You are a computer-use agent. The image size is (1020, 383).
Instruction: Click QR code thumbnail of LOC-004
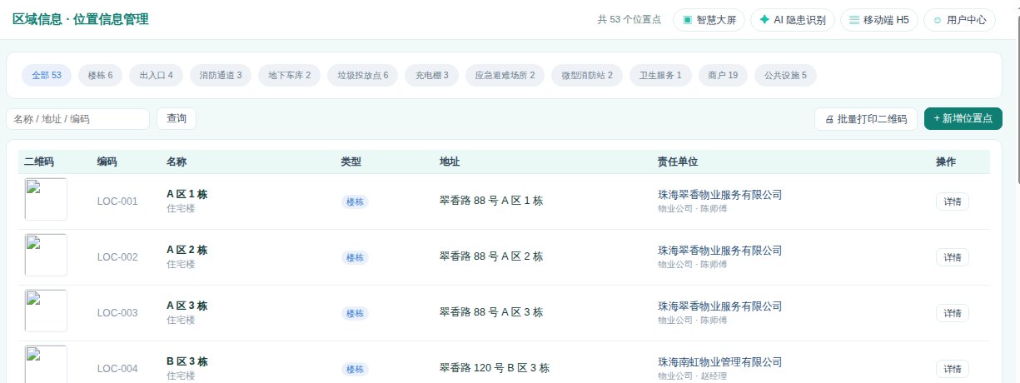click(46, 364)
